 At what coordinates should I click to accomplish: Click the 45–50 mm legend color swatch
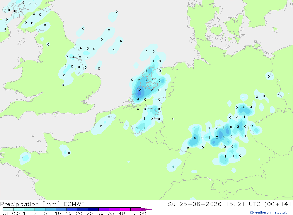(136, 209)
